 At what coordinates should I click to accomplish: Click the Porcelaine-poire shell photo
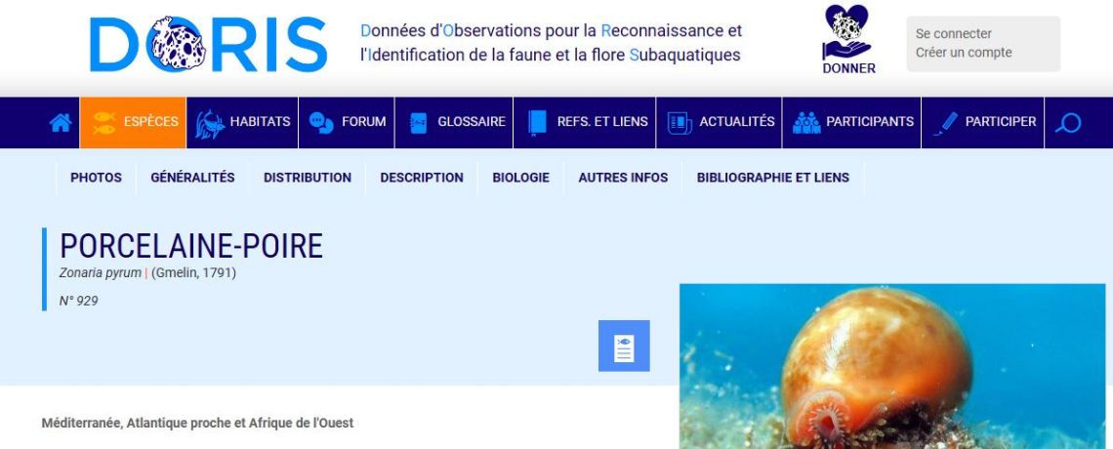tap(892, 366)
